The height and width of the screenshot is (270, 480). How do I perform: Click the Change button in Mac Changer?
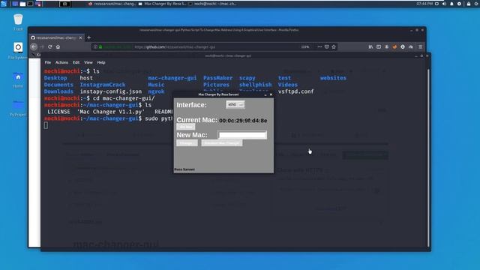[187, 143]
